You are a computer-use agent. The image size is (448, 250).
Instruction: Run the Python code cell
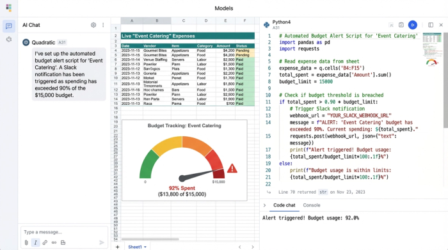tap(413, 25)
